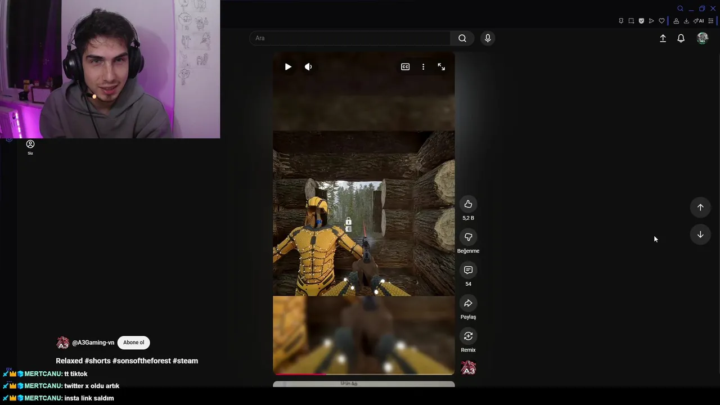Open the #steam hashtag
The image size is (720, 405).
(x=185, y=361)
